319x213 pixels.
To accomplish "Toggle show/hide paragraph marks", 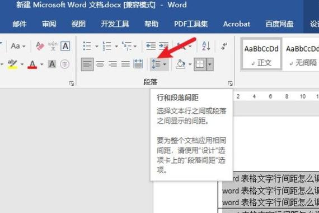I will (x=224, y=46).
